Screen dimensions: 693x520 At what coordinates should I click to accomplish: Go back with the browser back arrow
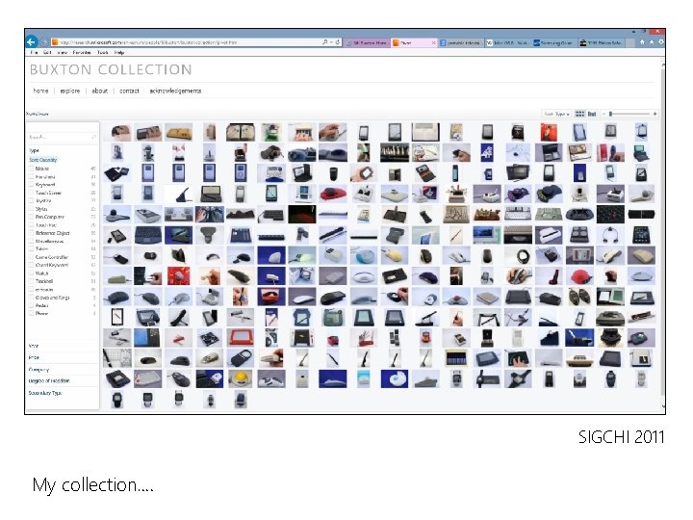click(32, 42)
